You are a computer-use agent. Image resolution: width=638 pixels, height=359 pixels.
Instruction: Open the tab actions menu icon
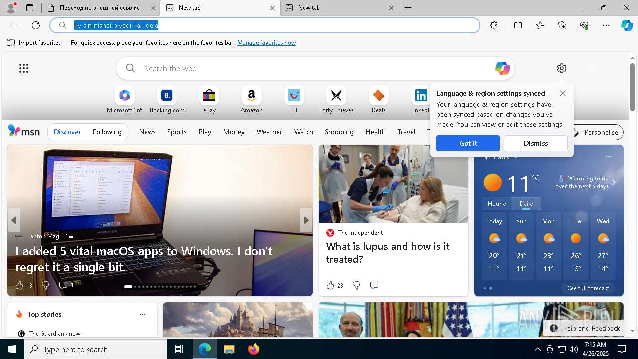(x=30, y=8)
